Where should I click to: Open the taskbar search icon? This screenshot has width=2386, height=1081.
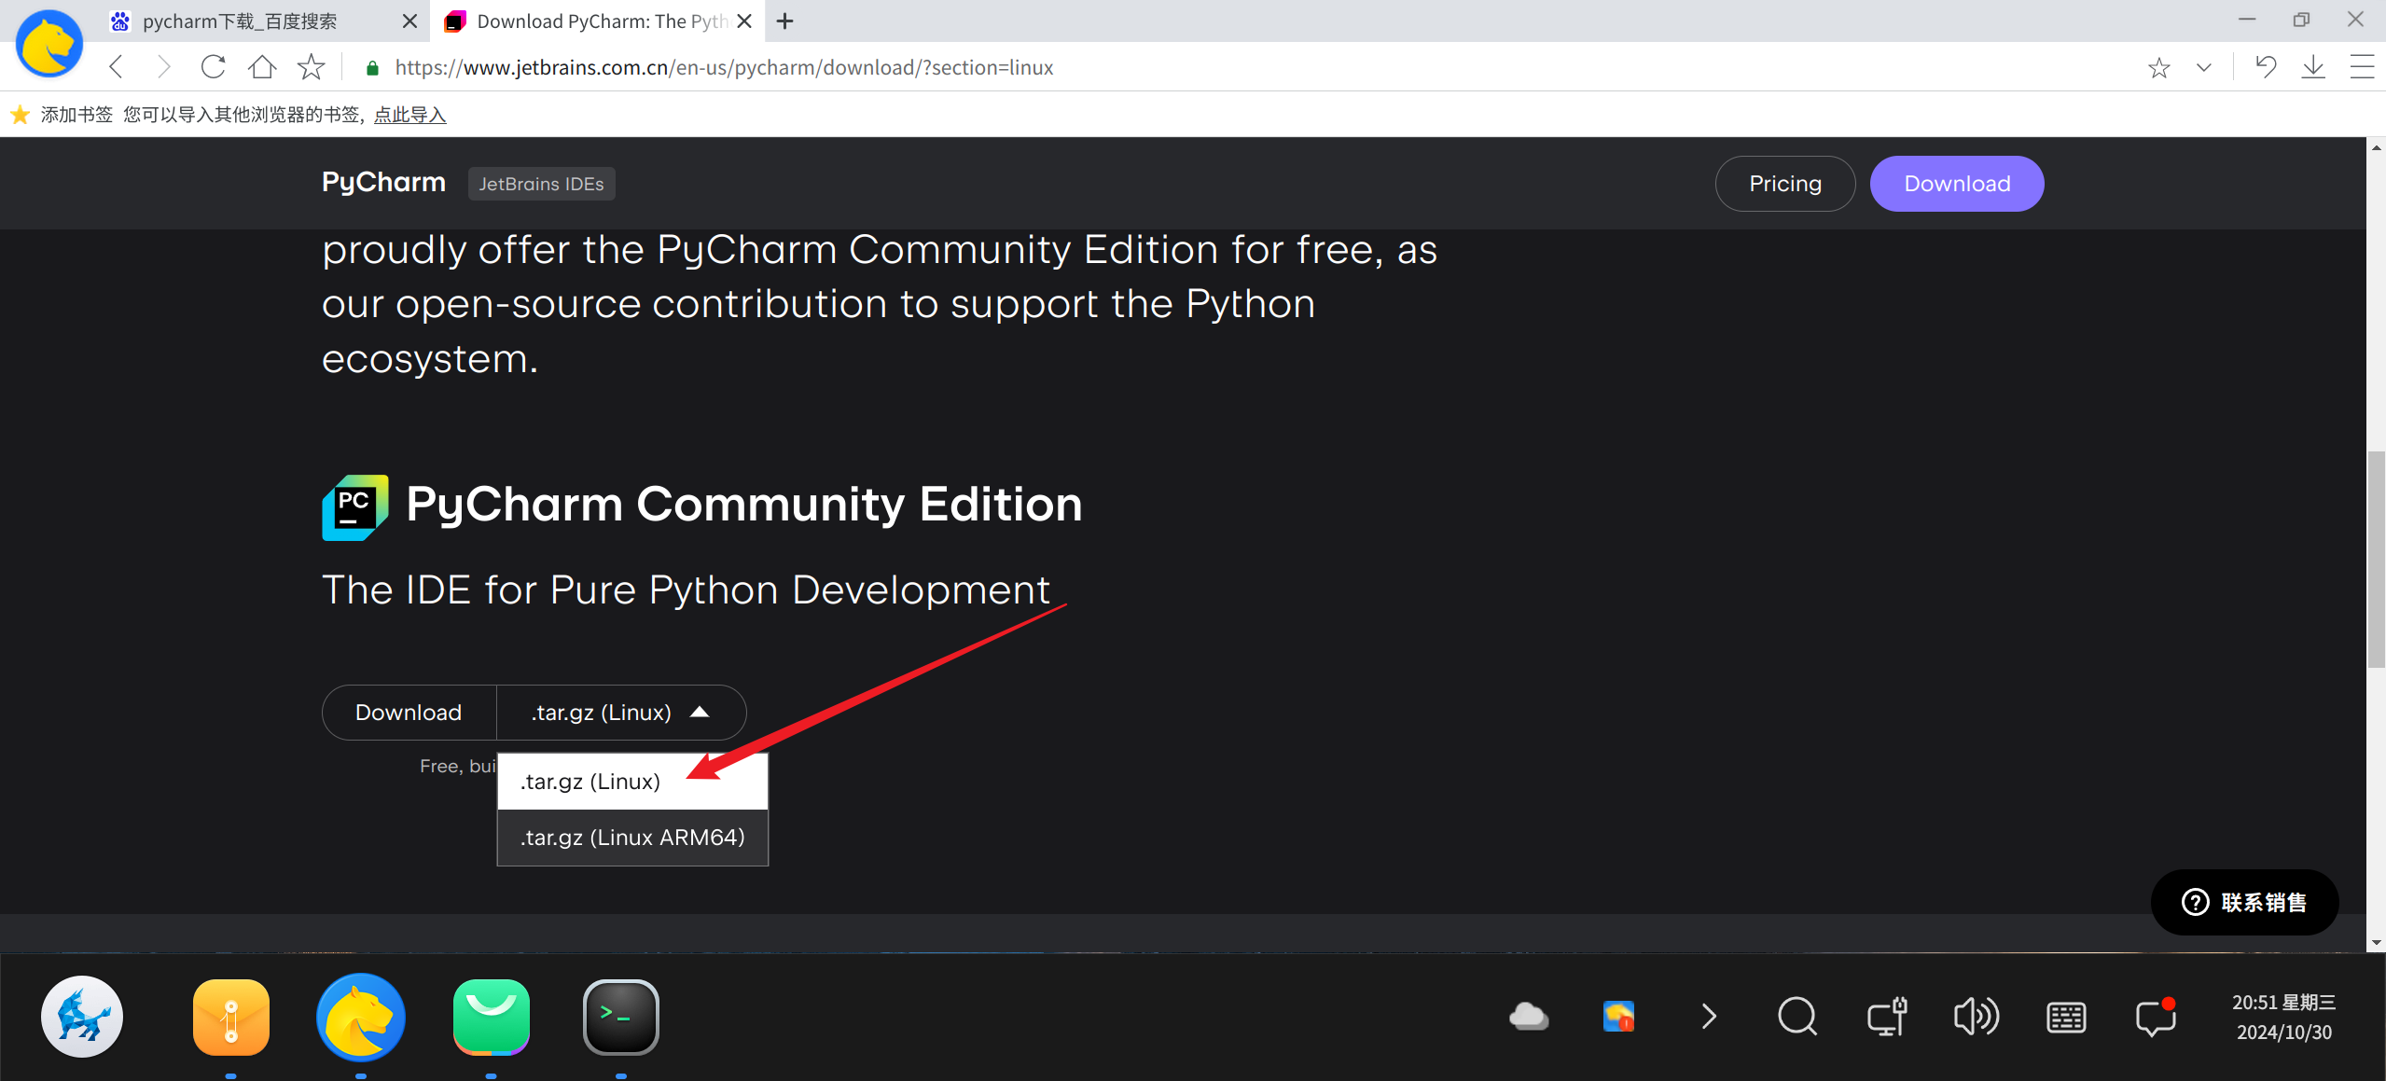tap(1797, 1017)
